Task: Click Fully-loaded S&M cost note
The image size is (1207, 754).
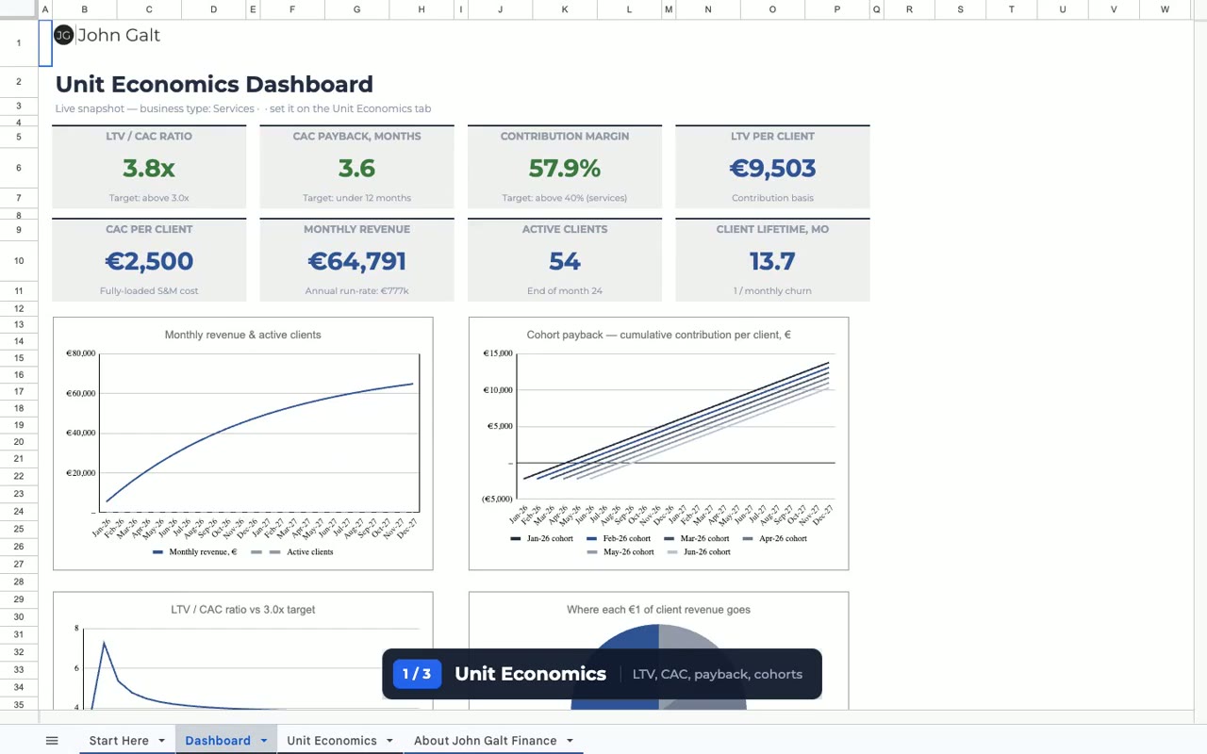Action: click(x=149, y=291)
